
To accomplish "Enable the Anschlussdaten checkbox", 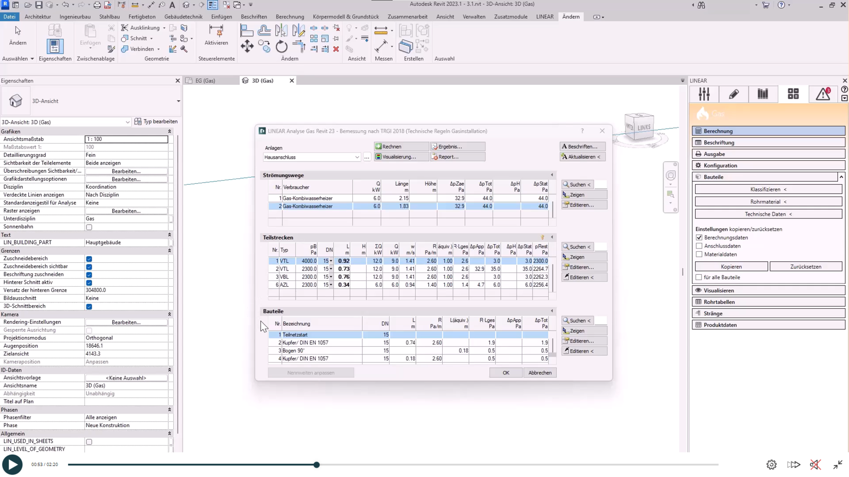I will [x=699, y=246].
